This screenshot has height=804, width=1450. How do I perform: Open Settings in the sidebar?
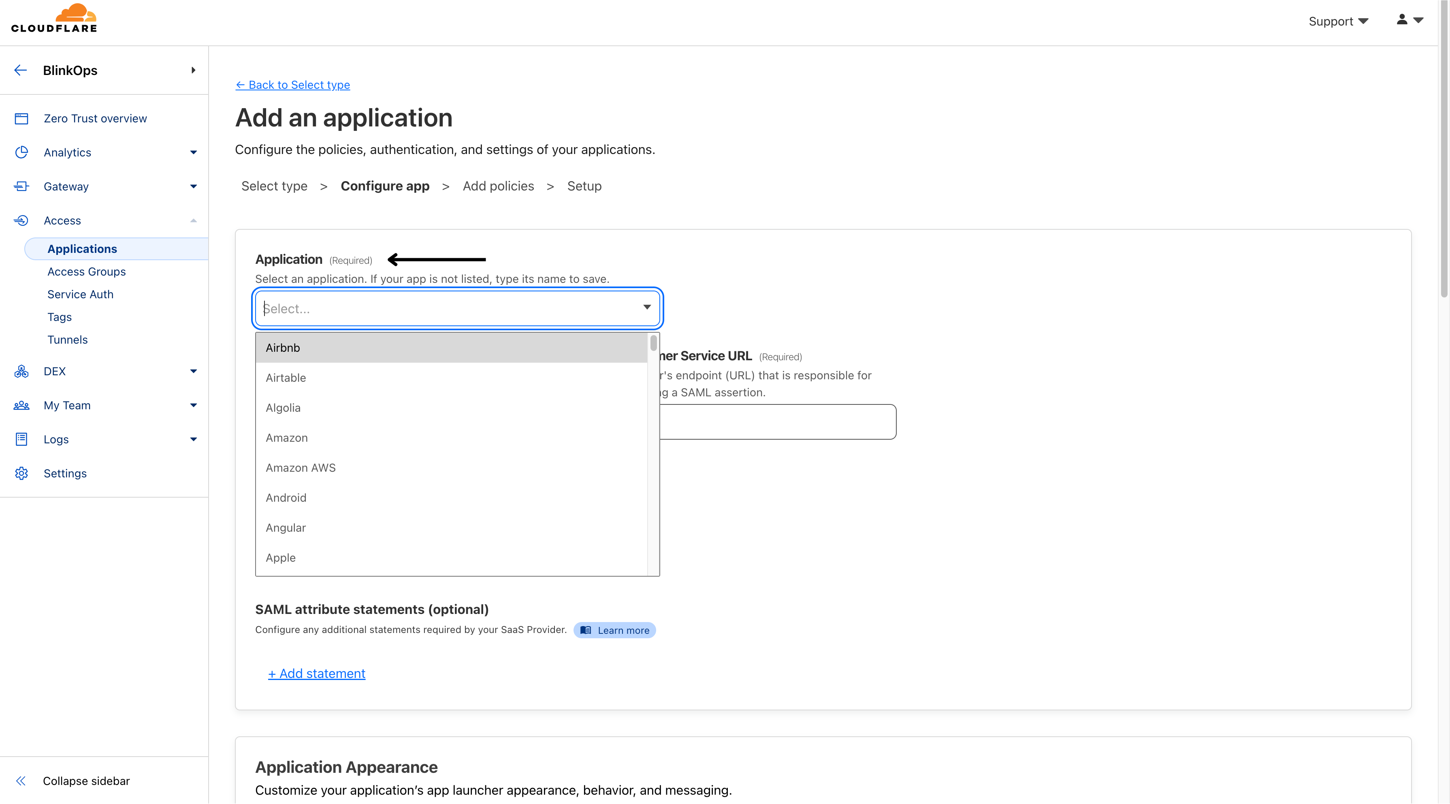[65, 473]
